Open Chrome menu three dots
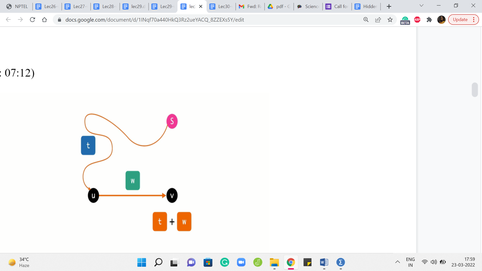The image size is (482, 271). pyautogui.click(x=474, y=20)
